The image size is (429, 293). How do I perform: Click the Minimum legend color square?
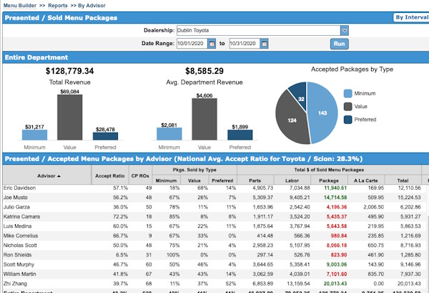(348, 94)
